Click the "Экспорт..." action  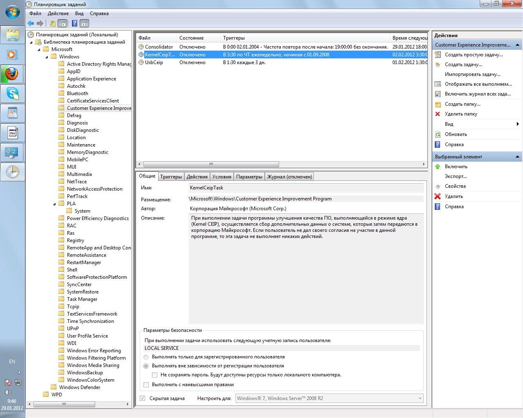click(x=456, y=176)
